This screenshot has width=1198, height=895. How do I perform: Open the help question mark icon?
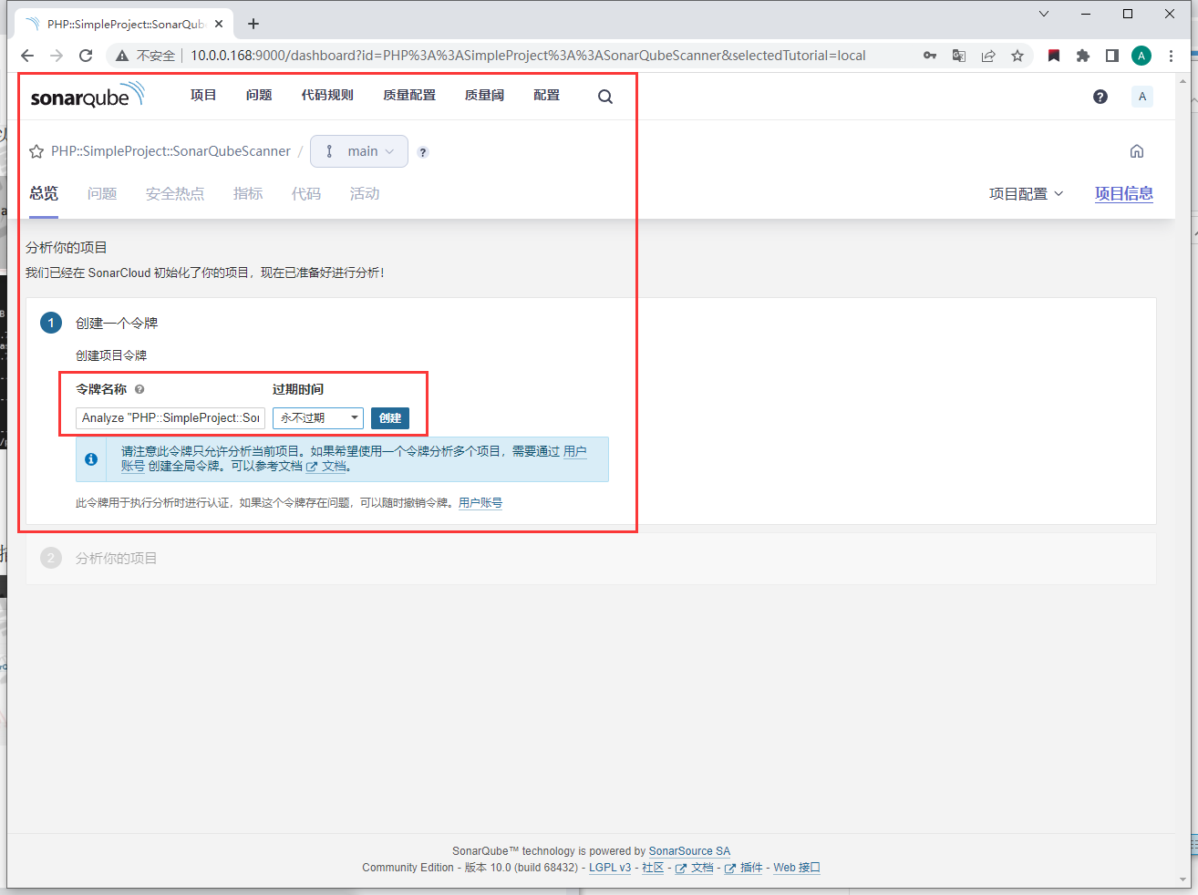click(1100, 97)
